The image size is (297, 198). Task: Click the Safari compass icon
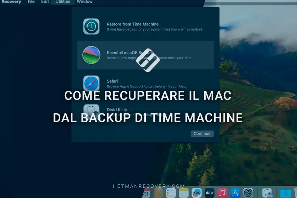click(91, 83)
